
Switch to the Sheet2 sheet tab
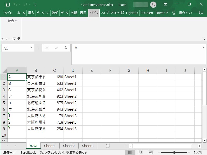coord(69,146)
